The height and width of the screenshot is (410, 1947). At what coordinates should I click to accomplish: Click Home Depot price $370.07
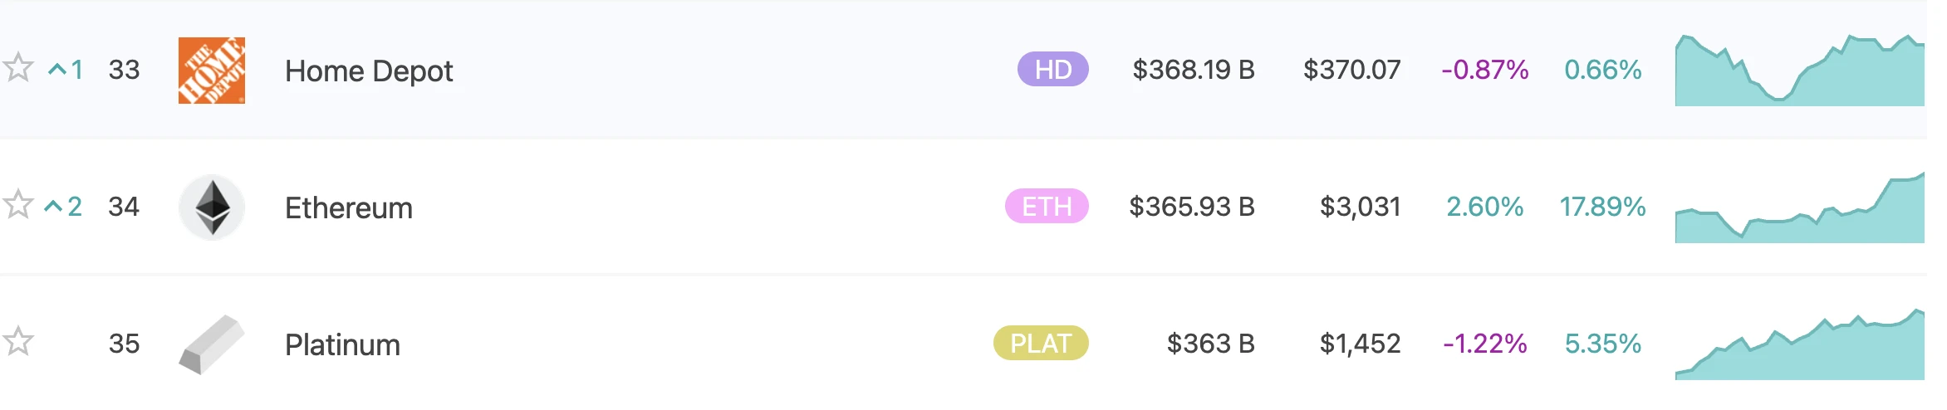coord(1351,70)
